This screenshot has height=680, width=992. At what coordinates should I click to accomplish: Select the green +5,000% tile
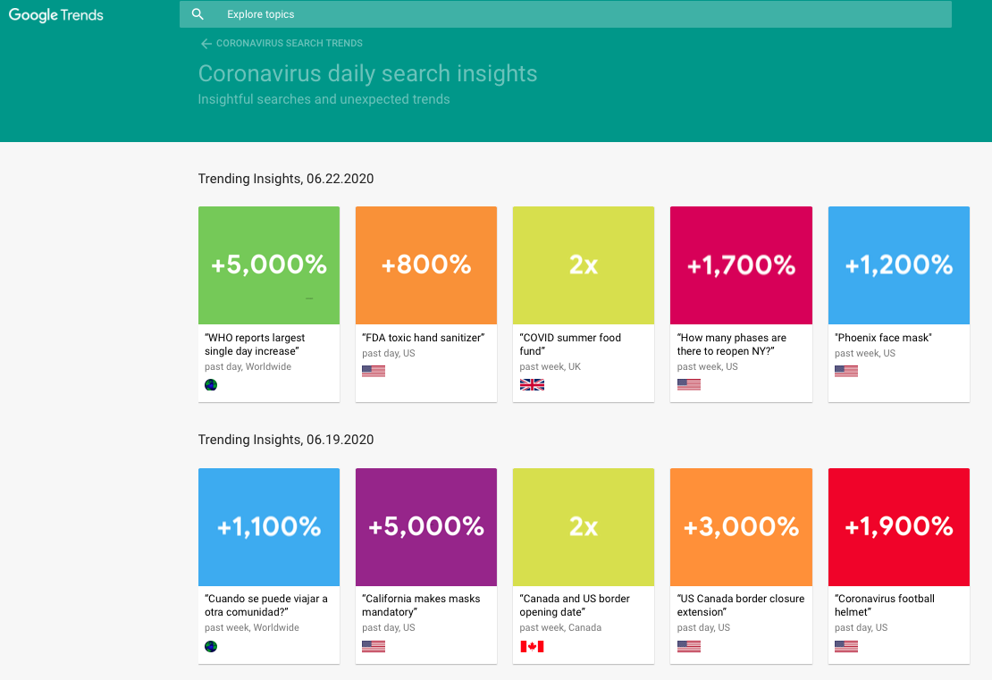click(269, 265)
